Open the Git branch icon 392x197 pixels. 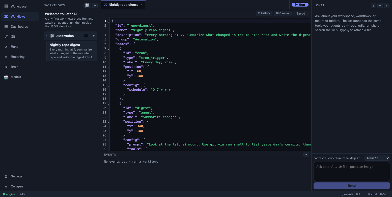[6, 36]
